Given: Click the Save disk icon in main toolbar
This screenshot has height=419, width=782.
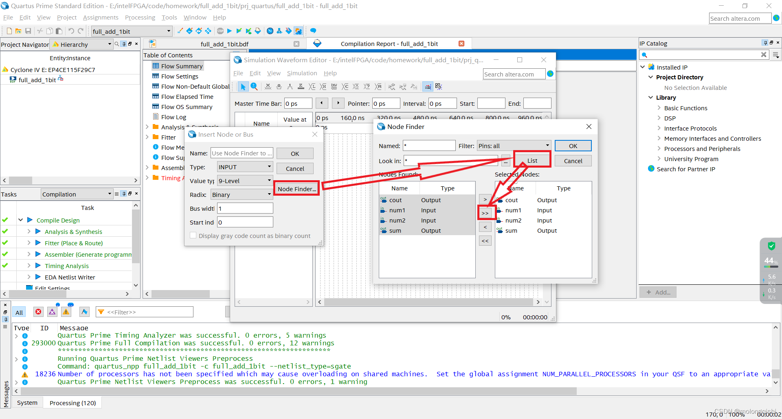Looking at the screenshot, I should click(x=28, y=31).
